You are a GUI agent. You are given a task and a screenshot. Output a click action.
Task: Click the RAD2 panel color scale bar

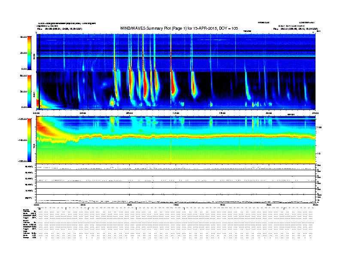coord(29,53)
